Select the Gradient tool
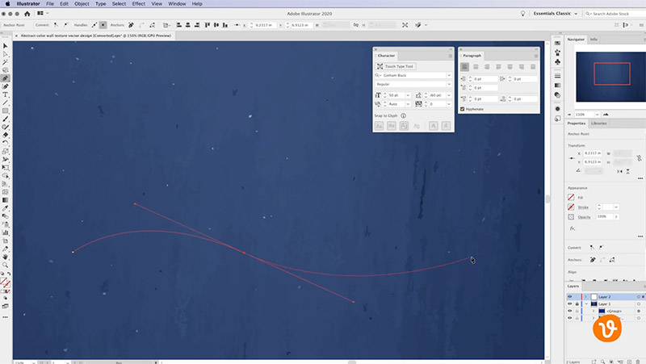This screenshot has height=364, width=646. point(6,200)
